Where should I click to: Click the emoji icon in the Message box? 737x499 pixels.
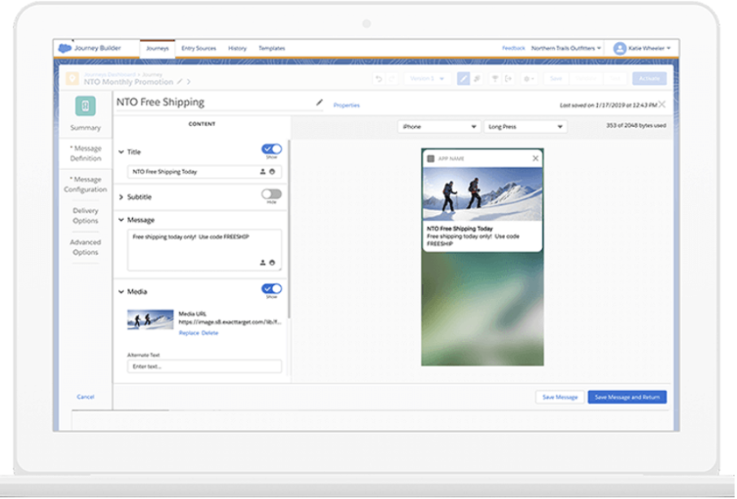(x=272, y=262)
